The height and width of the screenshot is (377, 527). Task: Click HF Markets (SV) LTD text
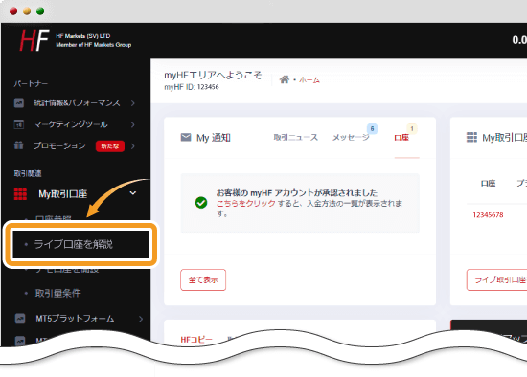pos(83,36)
